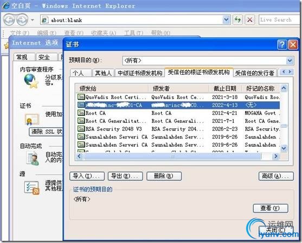Sort by the 颁发者 column header

tap(179, 88)
